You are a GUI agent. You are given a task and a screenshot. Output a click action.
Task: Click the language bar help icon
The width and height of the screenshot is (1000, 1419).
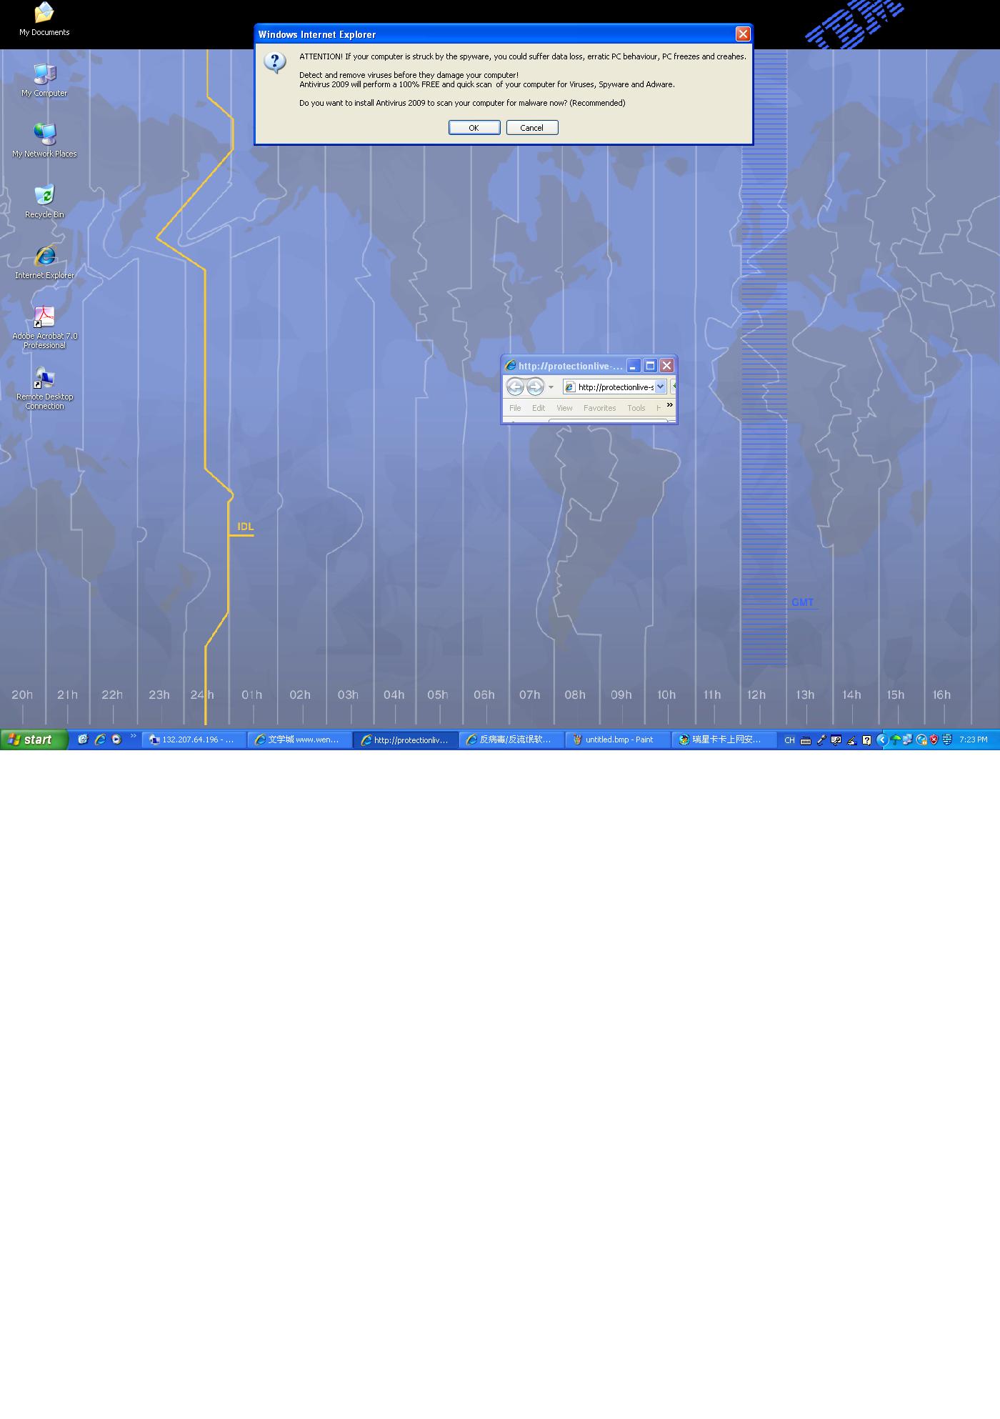(866, 740)
